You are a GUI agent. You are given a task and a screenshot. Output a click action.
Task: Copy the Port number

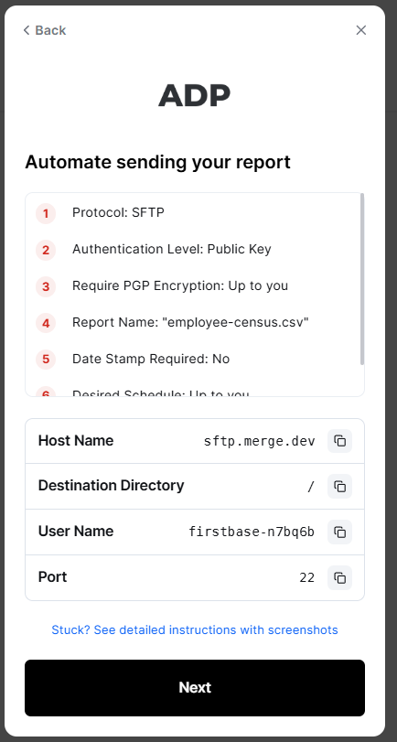(339, 578)
